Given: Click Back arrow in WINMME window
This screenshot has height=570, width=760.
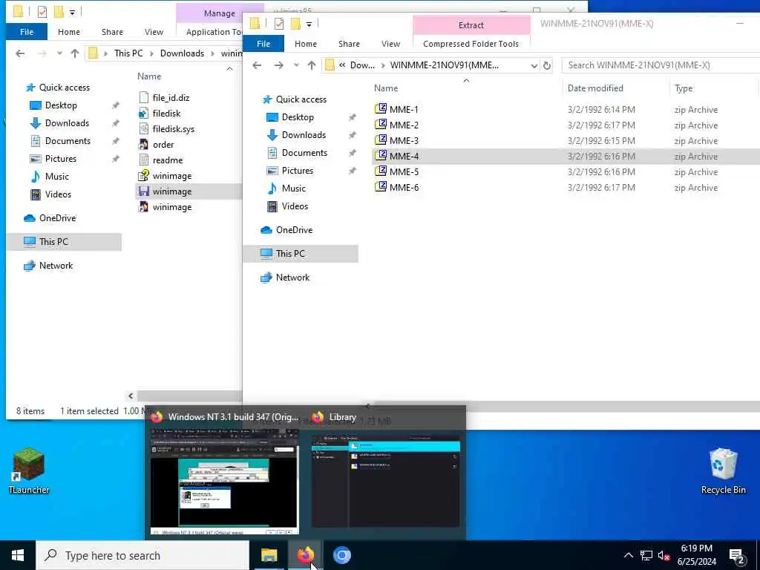Looking at the screenshot, I should point(257,65).
